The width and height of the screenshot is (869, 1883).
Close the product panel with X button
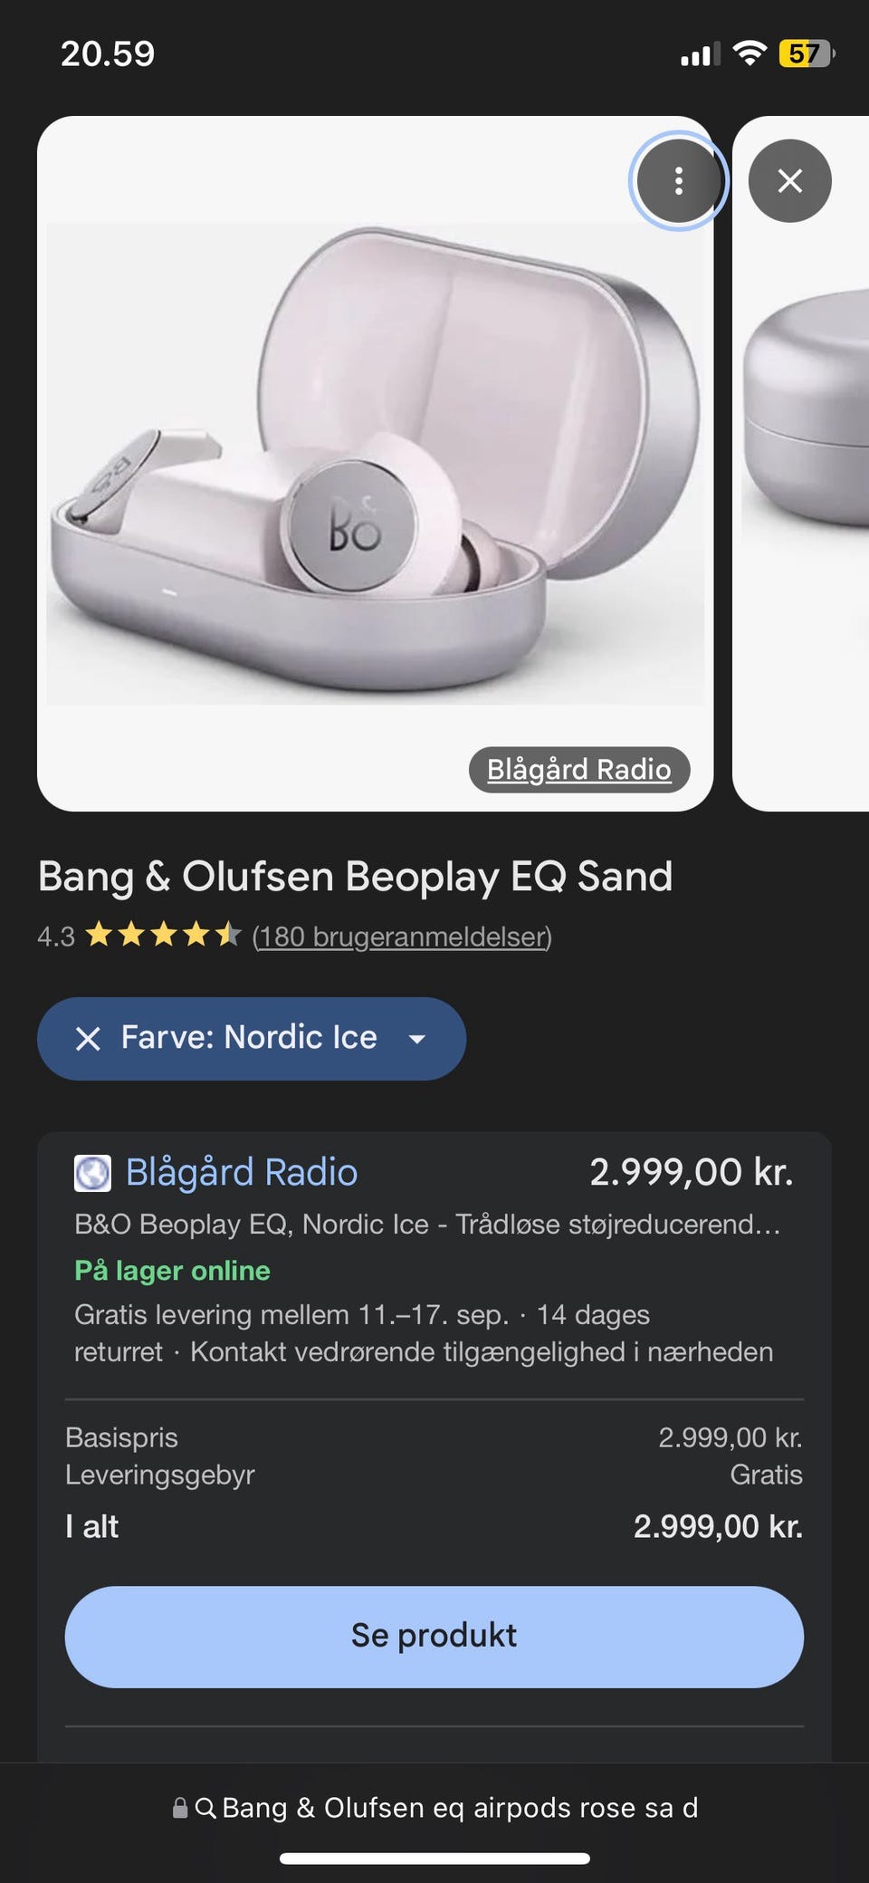pos(789,181)
